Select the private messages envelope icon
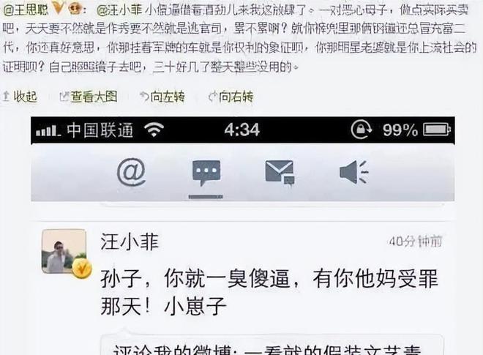483x355 pixels. [x=280, y=173]
